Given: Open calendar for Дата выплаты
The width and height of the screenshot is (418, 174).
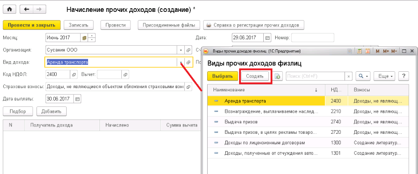Looking at the screenshot, I should click(77, 99).
